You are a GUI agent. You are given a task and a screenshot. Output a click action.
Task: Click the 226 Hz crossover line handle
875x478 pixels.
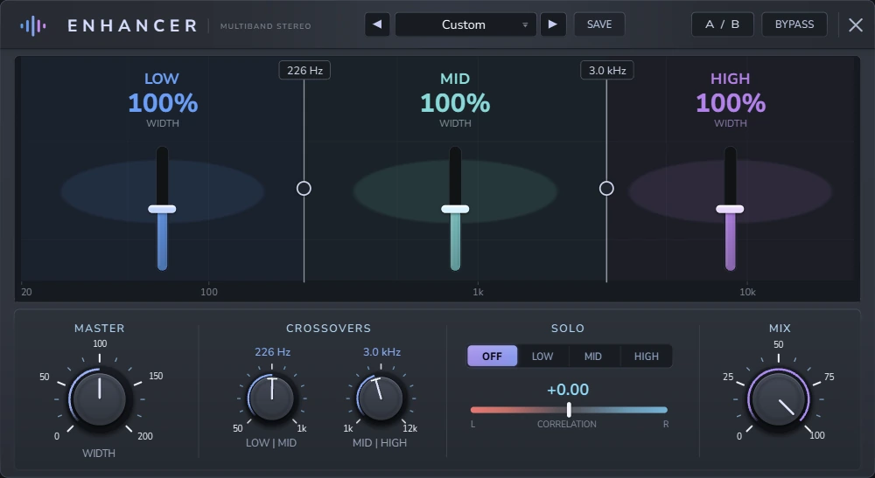pyautogui.click(x=304, y=188)
